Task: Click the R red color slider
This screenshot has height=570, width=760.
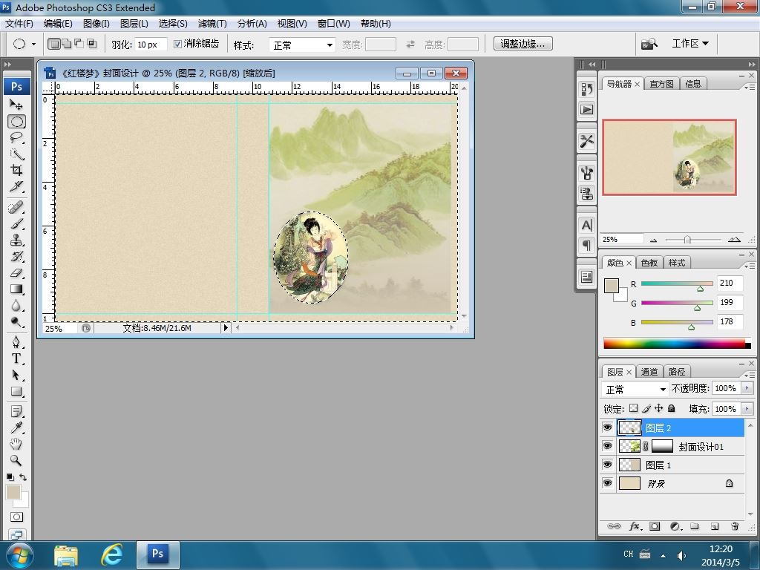Action: [677, 284]
